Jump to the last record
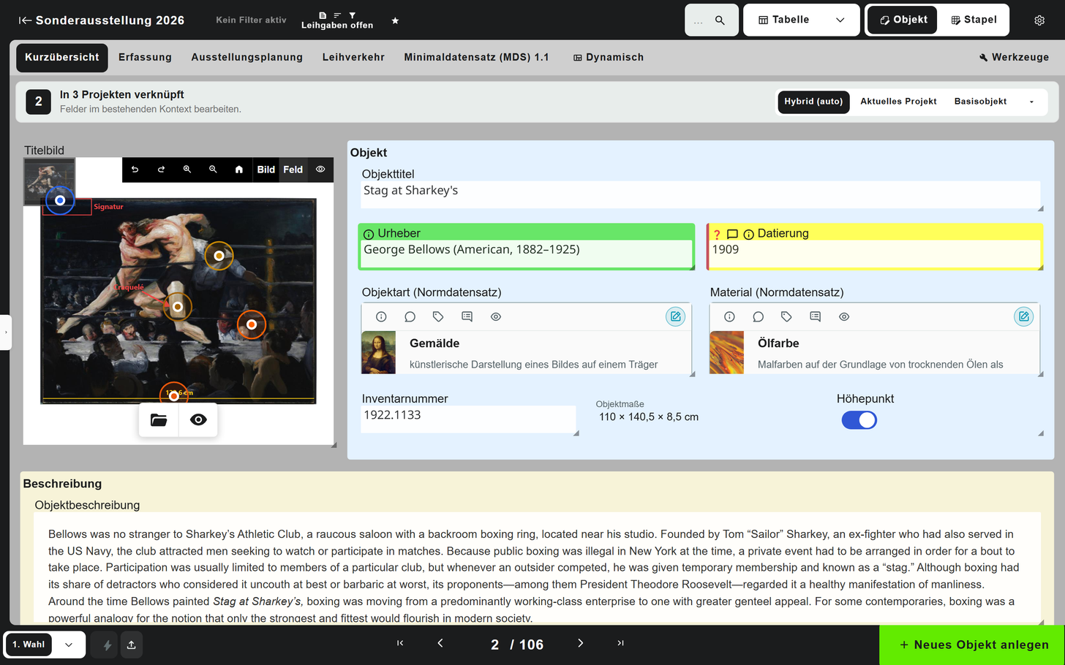Screen dimensions: 1065x665 click(x=620, y=643)
